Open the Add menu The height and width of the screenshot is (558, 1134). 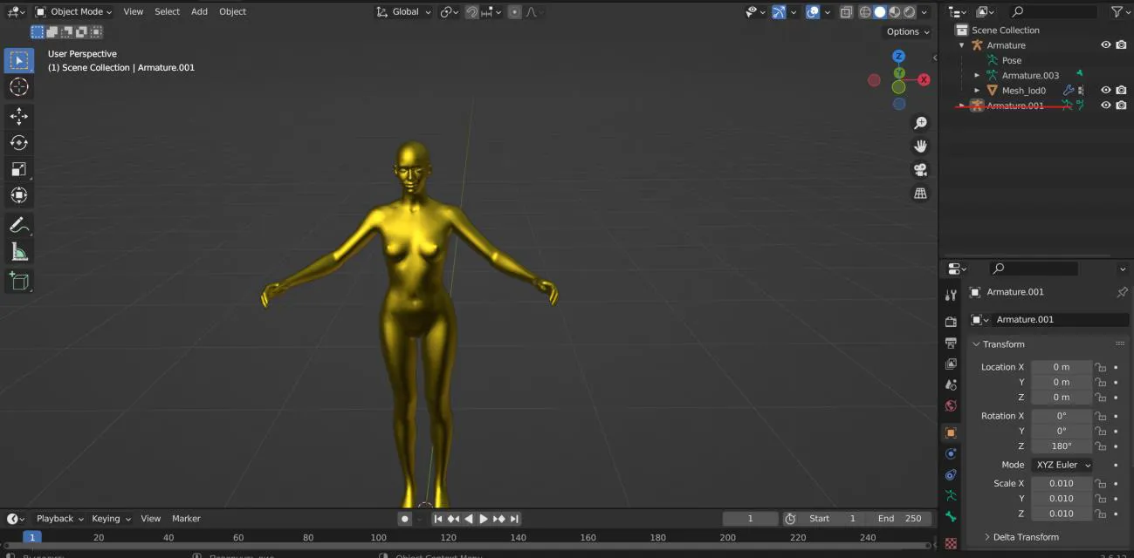point(199,11)
